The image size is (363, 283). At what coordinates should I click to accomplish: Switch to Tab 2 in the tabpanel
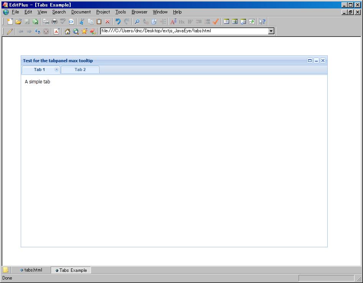[x=80, y=70]
